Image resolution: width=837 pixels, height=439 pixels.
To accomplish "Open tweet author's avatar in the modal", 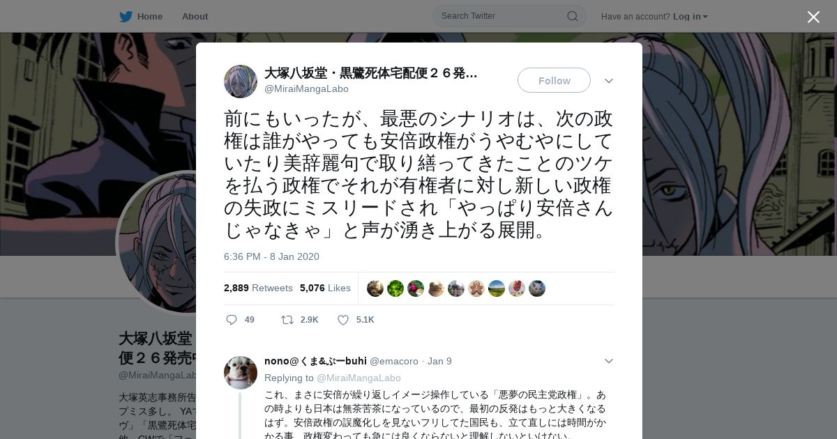I will [241, 82].
